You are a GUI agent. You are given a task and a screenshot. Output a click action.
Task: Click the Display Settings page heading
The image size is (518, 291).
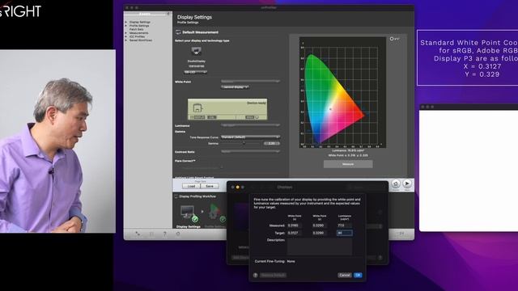pos(194,17)
